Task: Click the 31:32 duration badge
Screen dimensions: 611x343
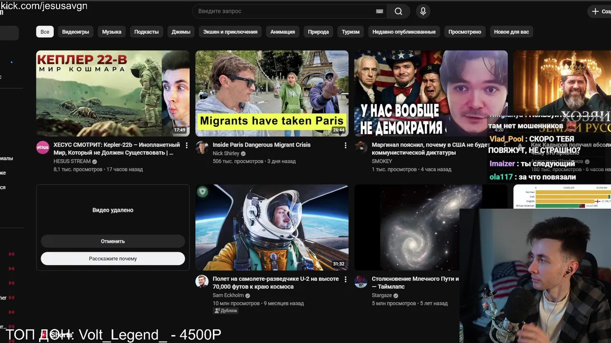Action: click(338, 264)
